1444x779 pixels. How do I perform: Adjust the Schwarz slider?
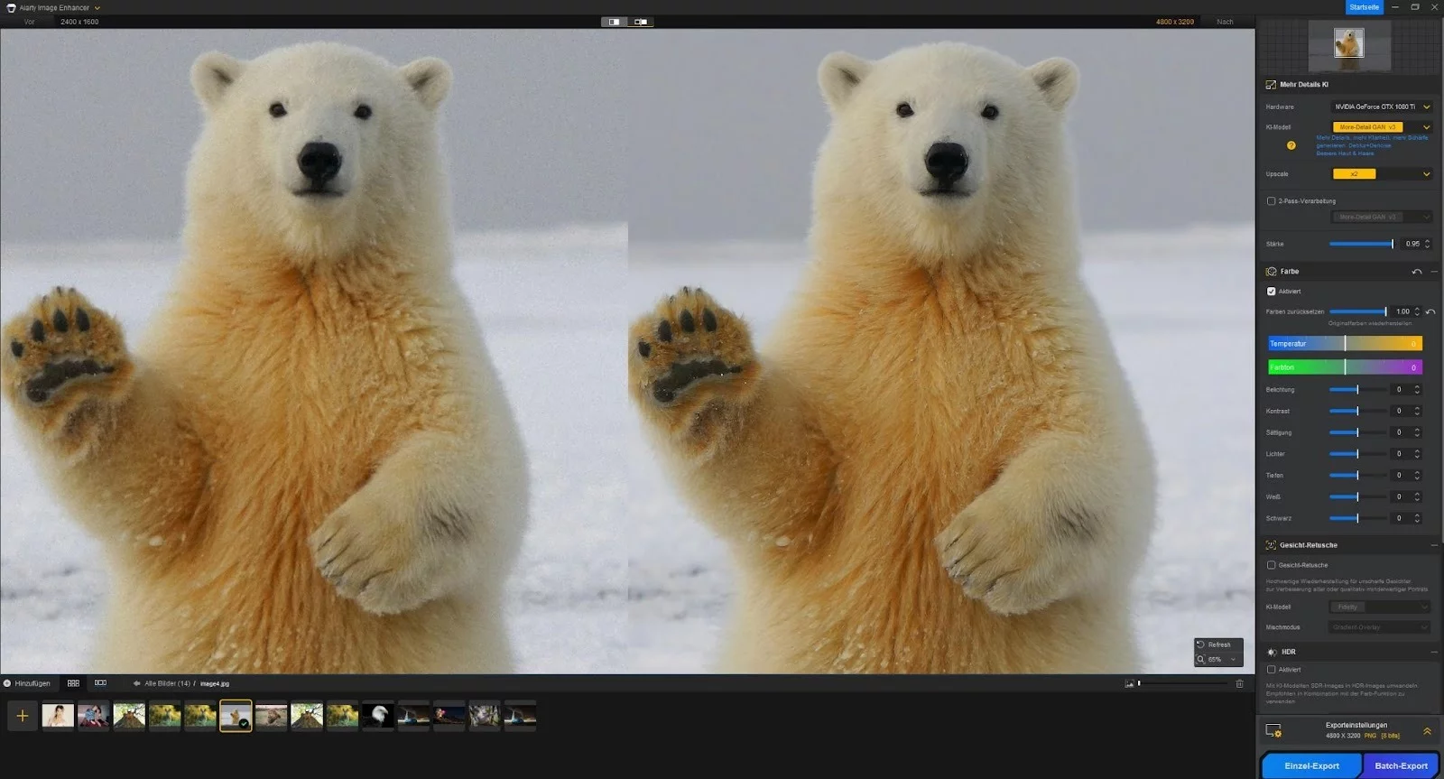coord(1357,518)
